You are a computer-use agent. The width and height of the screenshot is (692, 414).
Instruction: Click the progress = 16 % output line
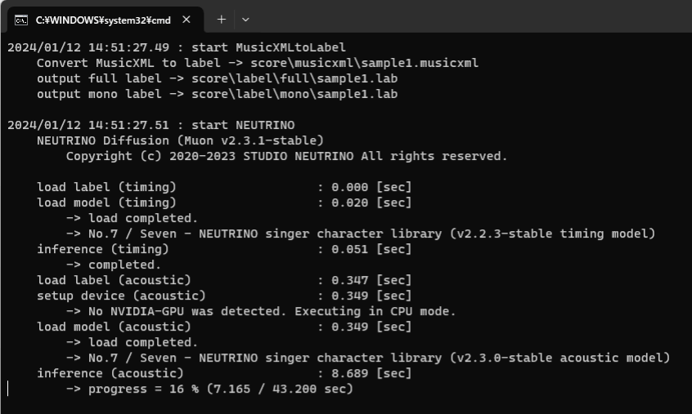(x=209, y=389)
